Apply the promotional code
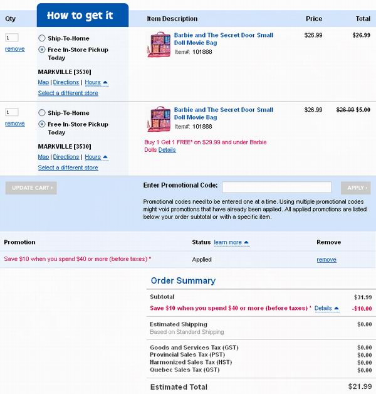 [x=356, y=188]
